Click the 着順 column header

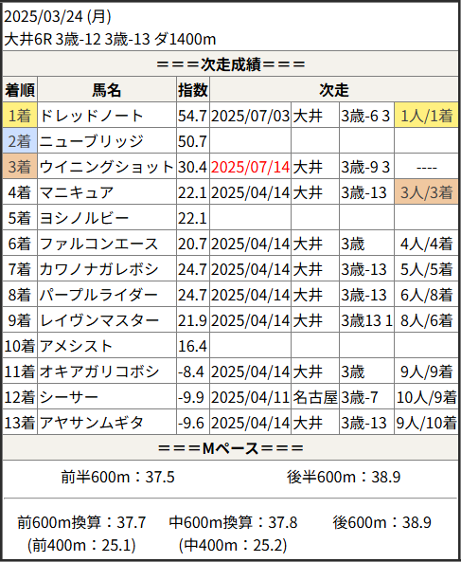pos(20,90)
